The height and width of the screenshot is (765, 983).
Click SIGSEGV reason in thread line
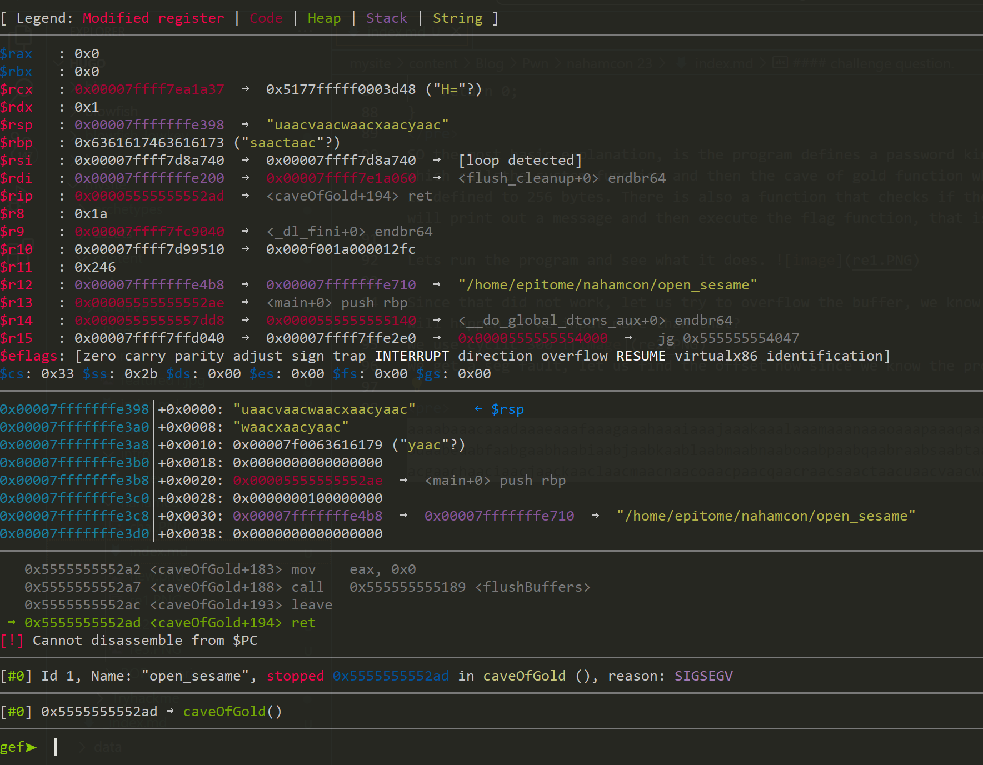pos(703,676)
